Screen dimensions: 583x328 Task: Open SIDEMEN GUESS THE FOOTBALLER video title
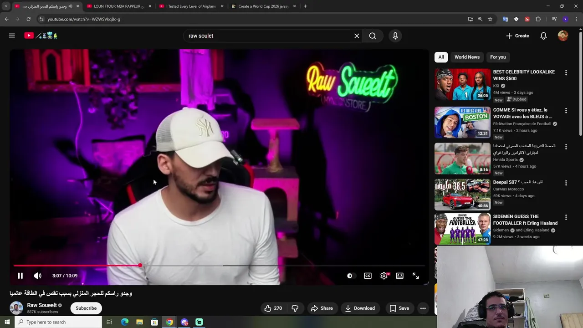[525, 220]
